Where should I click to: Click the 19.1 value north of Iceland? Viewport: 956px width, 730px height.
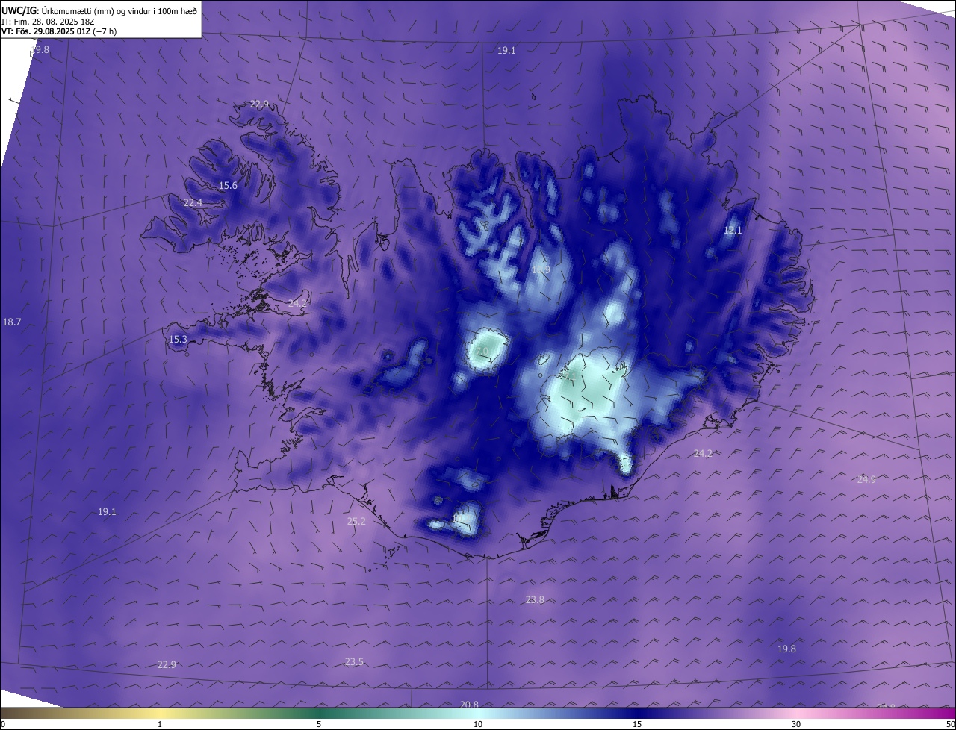coord(506,51)
